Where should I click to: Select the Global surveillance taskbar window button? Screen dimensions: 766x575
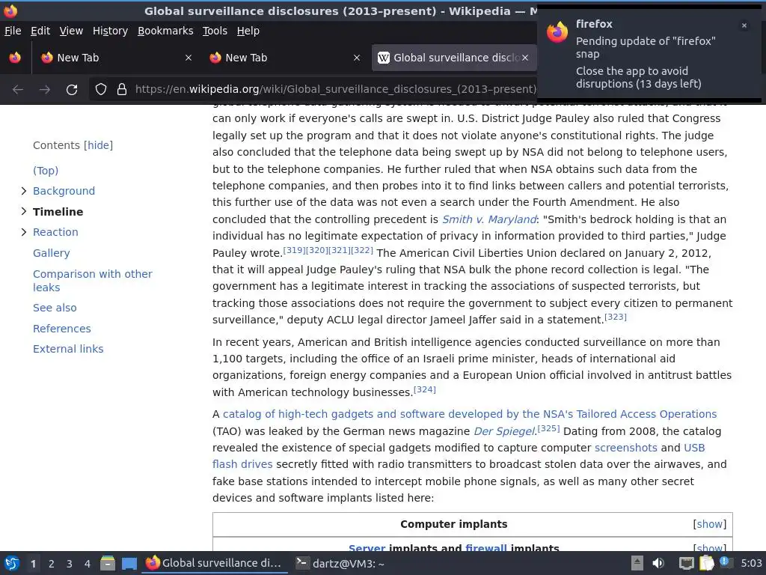point(214,563)
